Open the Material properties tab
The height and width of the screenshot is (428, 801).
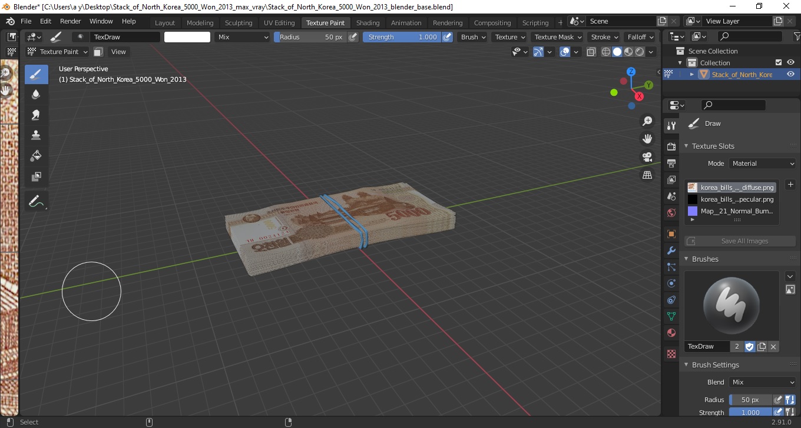point(671,333)
